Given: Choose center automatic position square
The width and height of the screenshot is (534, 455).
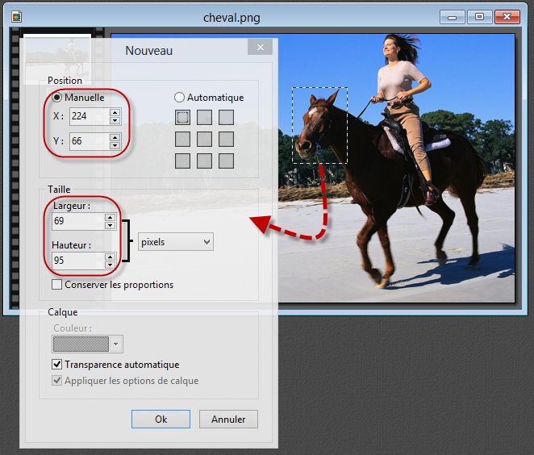Looking at the screenshot, I should coord(204,140).
